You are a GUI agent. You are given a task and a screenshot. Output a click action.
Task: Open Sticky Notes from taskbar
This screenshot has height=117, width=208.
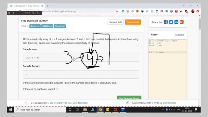pos(108,110)
